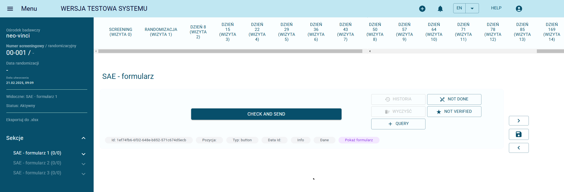The width and height of the screenshot is (564, 192).
Task: Expand SAE - formularz 2 section
Action: coord(83,164)
